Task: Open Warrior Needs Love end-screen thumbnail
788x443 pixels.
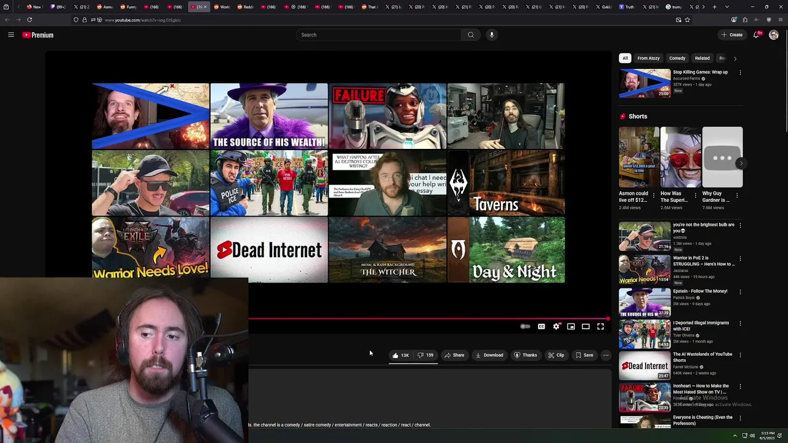Action: point(150,250)
